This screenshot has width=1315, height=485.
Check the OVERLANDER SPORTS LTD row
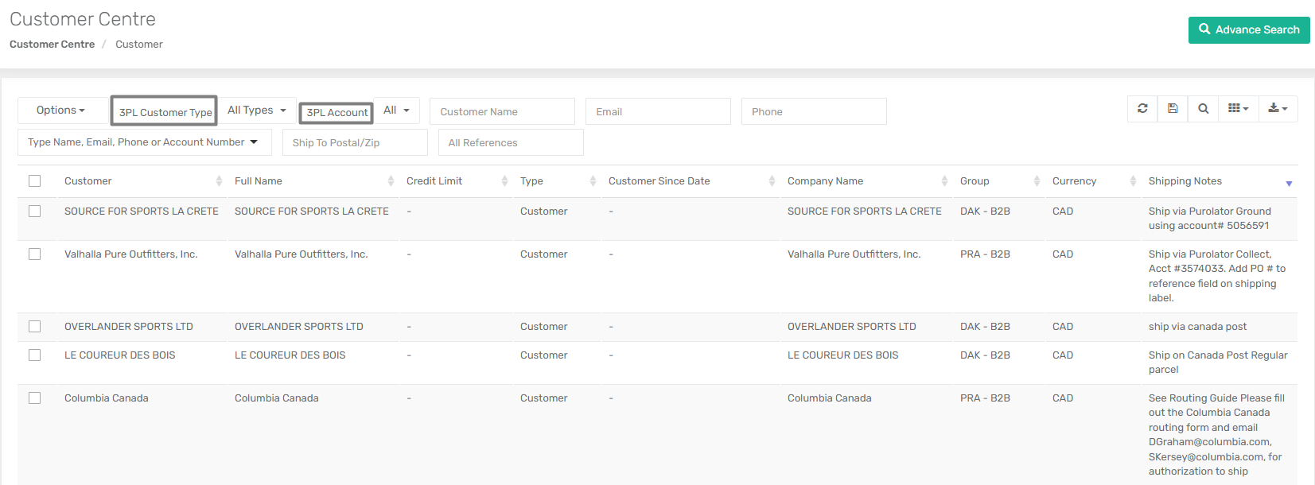click(34, 327)
